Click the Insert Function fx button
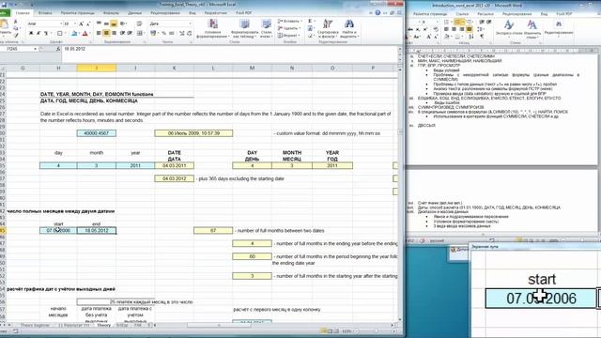 tap(58, 49)
